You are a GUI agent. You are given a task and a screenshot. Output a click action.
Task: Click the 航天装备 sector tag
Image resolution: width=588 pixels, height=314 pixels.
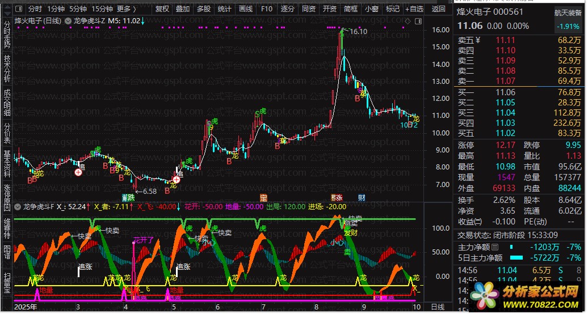[568, 12]
